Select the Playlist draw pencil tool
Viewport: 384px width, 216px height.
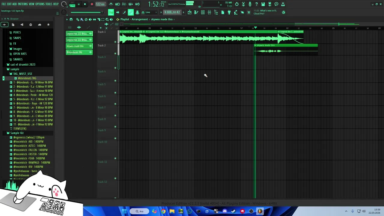click(77, 19)
